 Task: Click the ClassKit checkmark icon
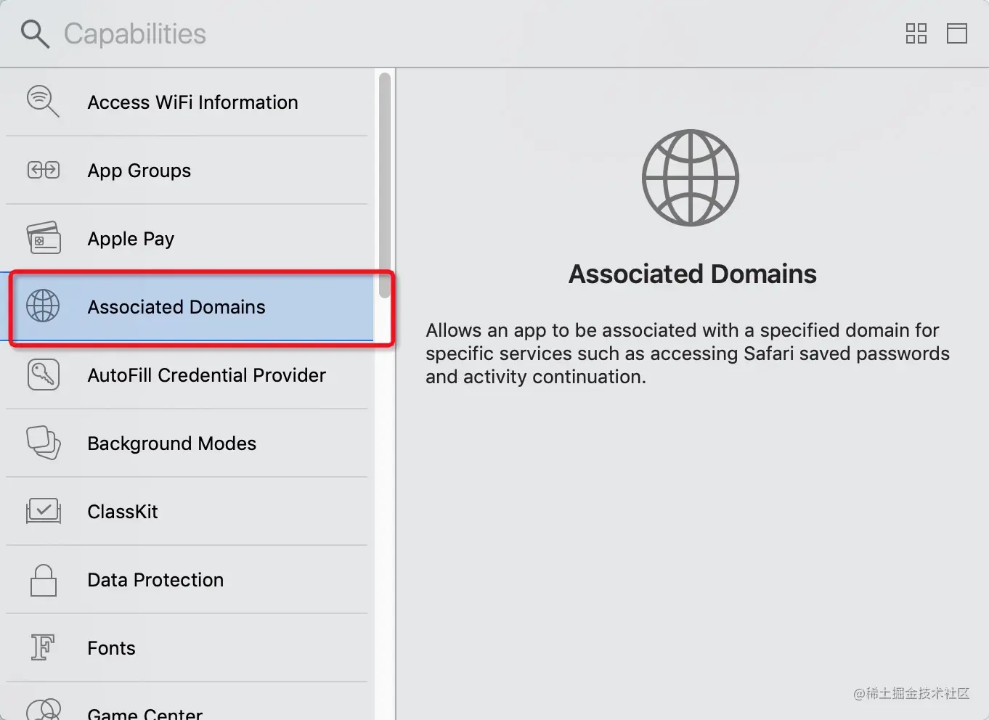44,511
